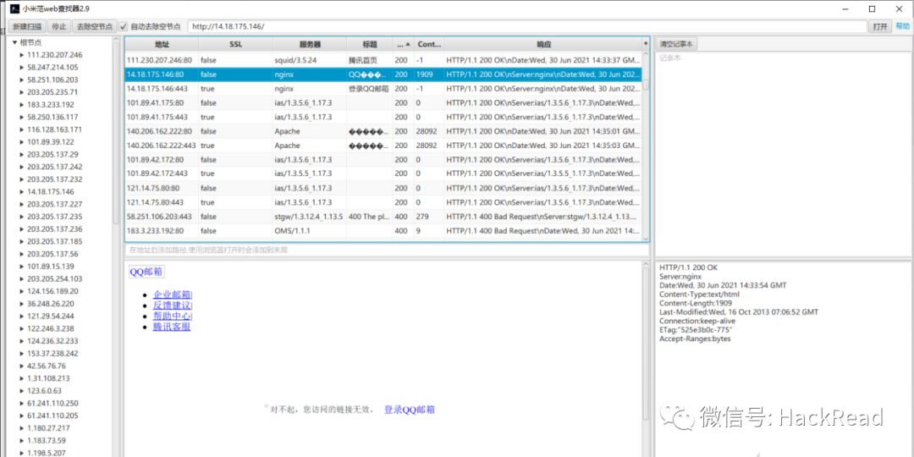914x457 pixels.
Task: Select row 14.18.175.146:443
Action: point(383,89)
